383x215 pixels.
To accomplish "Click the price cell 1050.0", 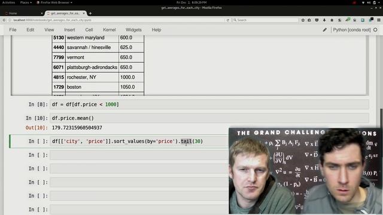I will coord(132,87).
